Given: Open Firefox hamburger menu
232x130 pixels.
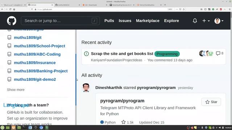Looking at the screenshot, I should click(x=229, y=9).
